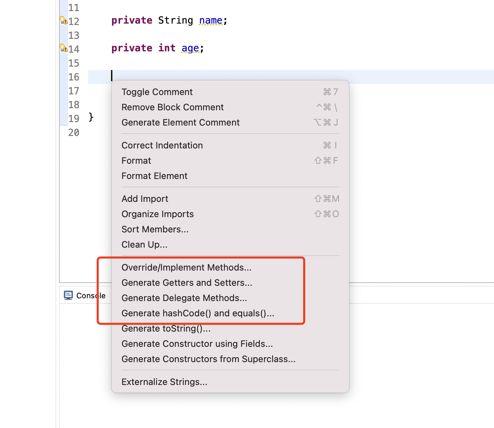Select Format Element option

click(x=154, y=176)
